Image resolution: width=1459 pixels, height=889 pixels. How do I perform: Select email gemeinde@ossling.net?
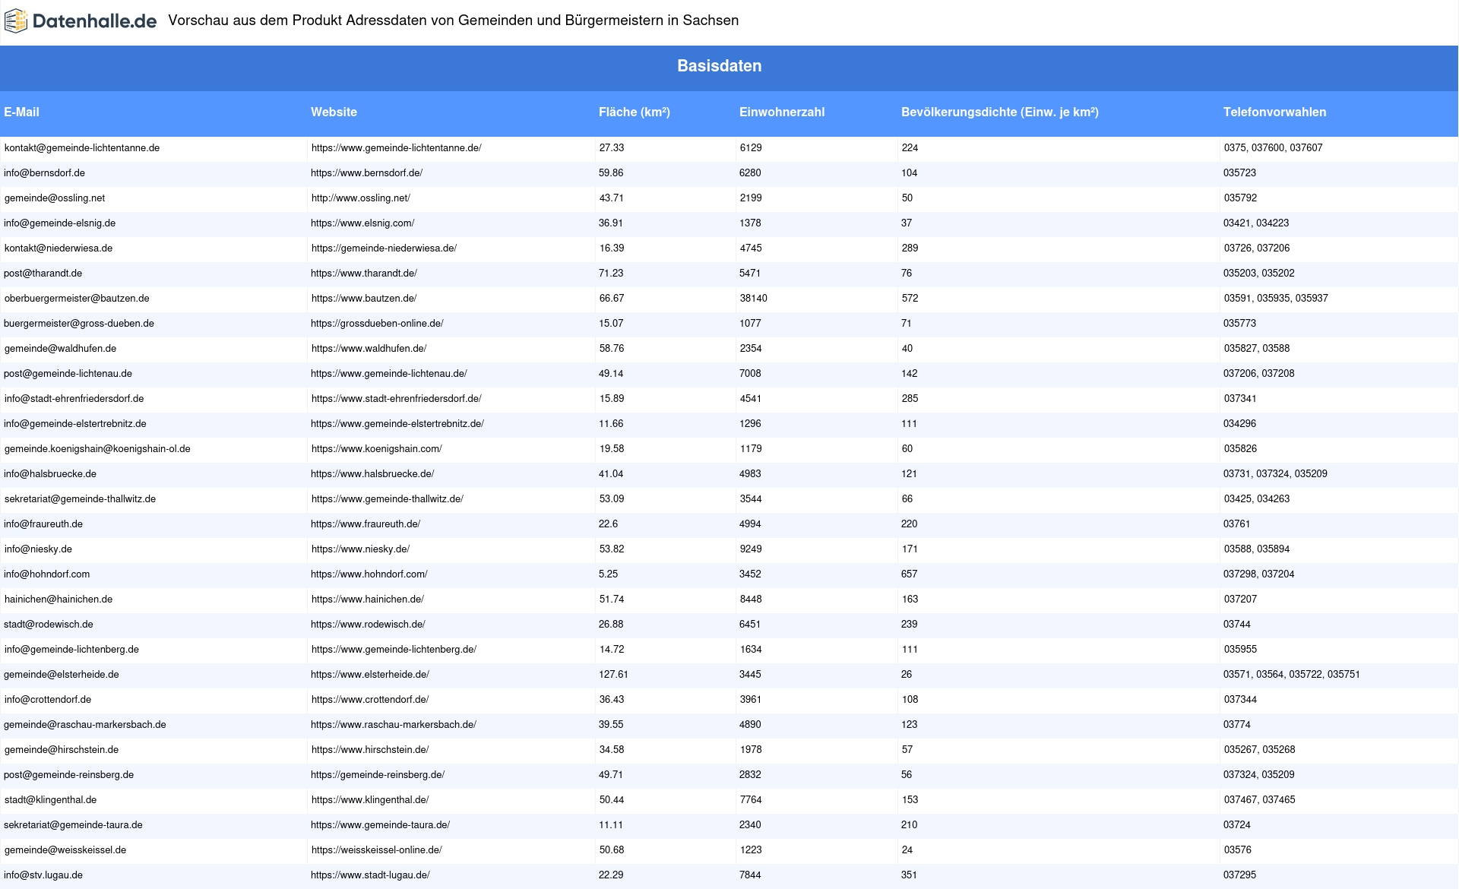coord(55,198)
